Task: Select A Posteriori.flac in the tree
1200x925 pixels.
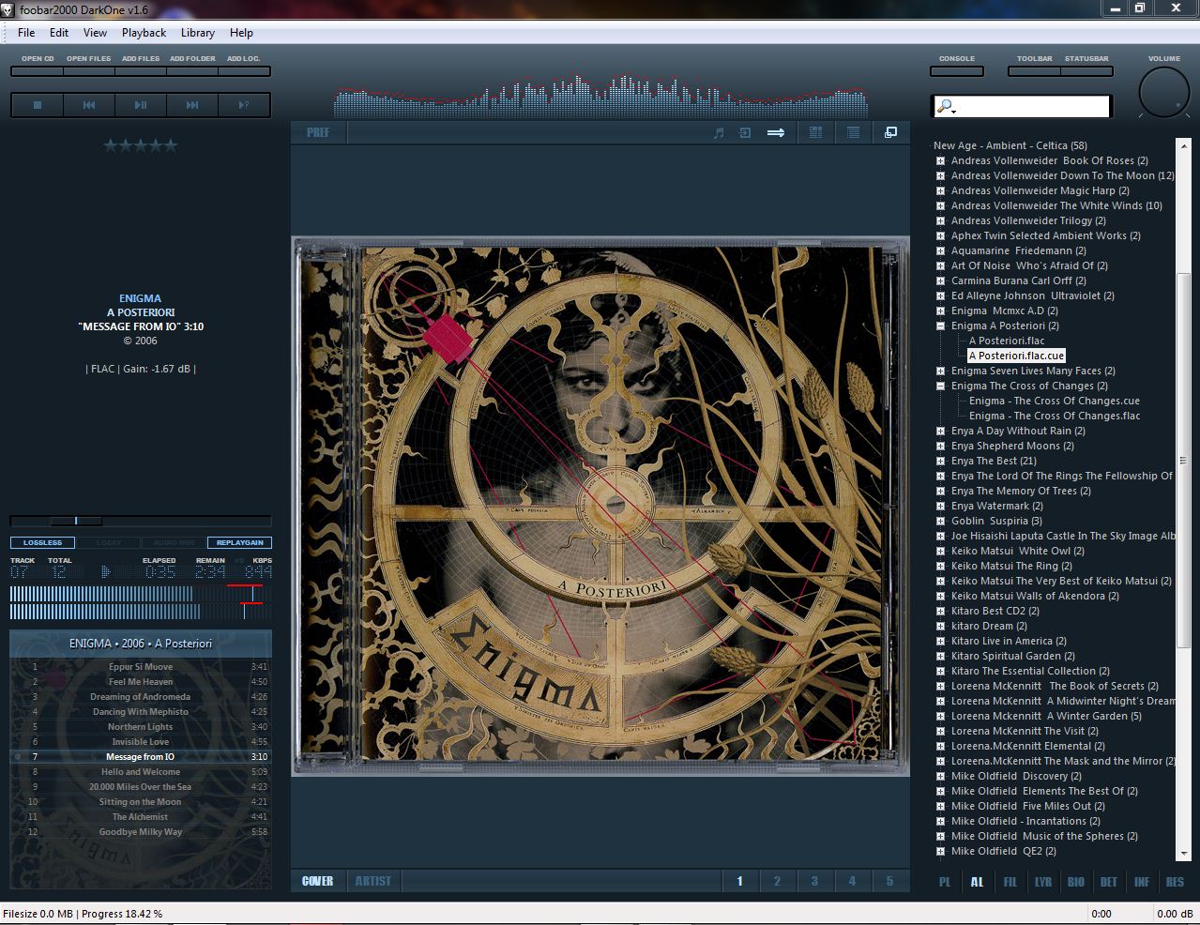Action: [1007, 341]
